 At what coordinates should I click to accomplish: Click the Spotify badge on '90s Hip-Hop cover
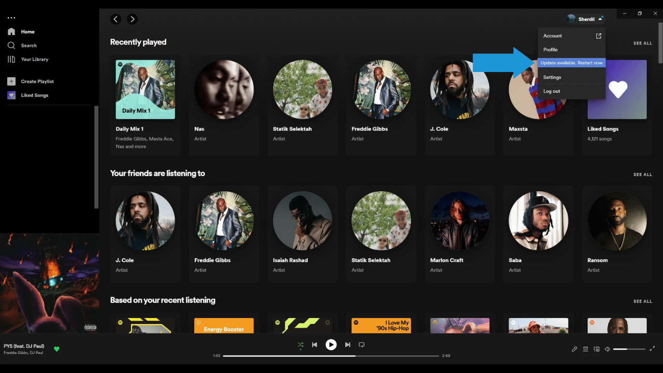[356, 322]
